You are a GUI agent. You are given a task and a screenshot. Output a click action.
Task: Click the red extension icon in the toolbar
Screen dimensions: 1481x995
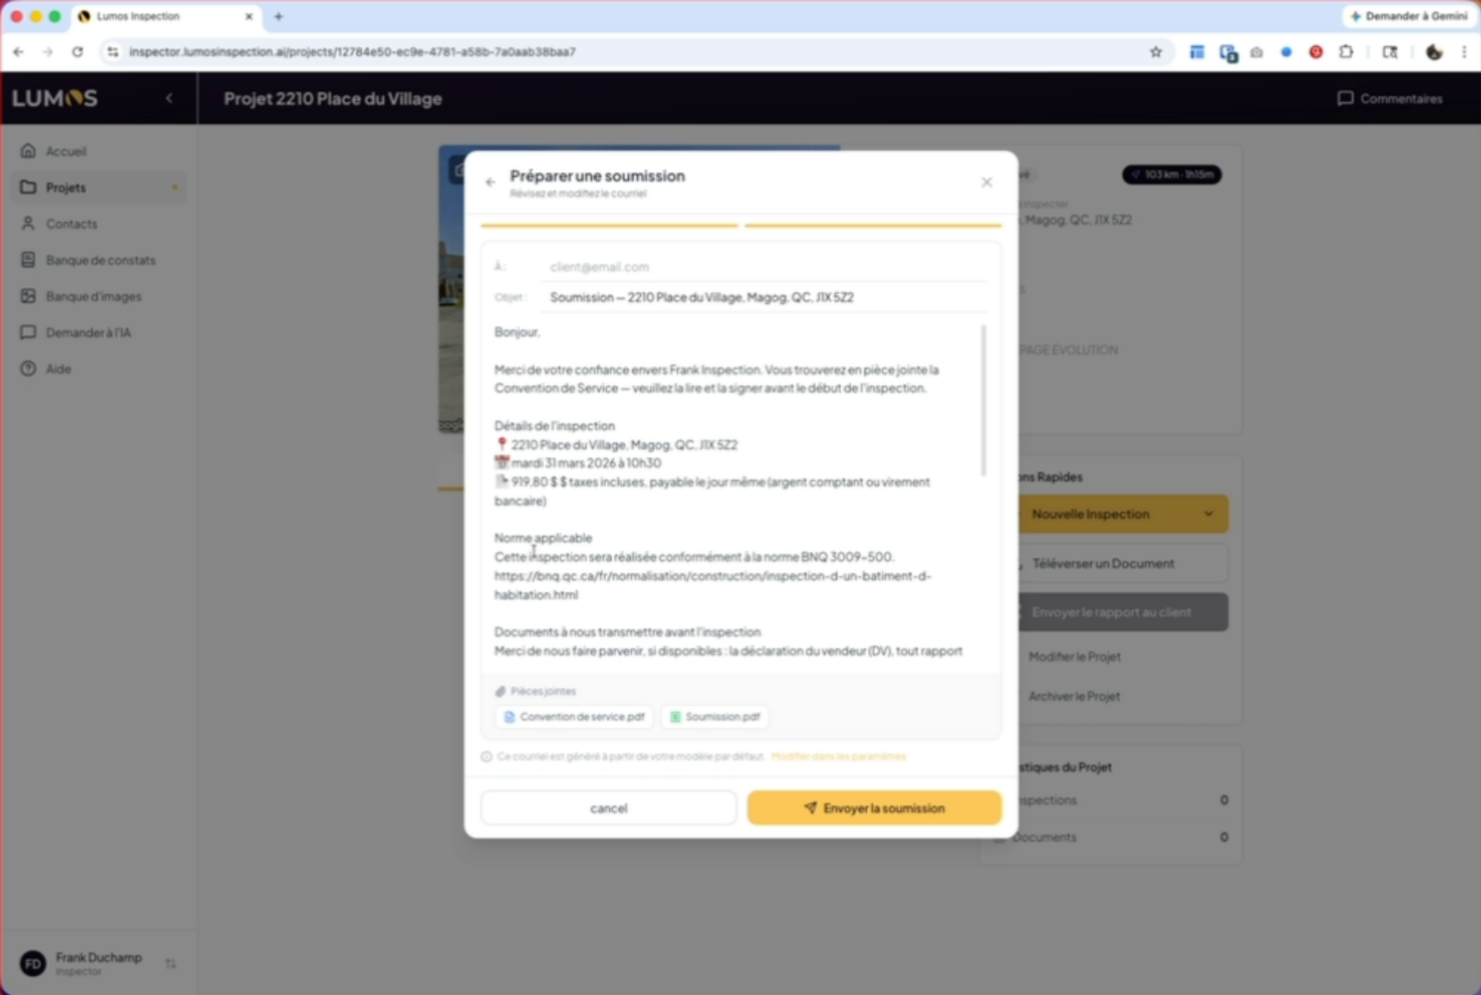coord(1316,53)
